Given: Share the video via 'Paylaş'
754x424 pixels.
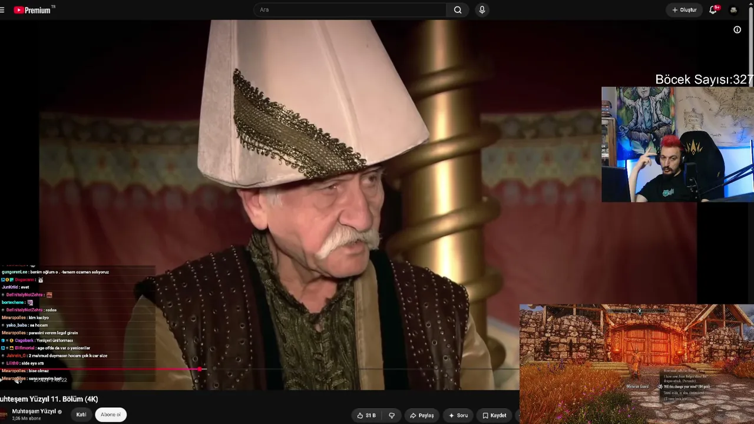Looking at the screenshot, I should pos(422,415).
